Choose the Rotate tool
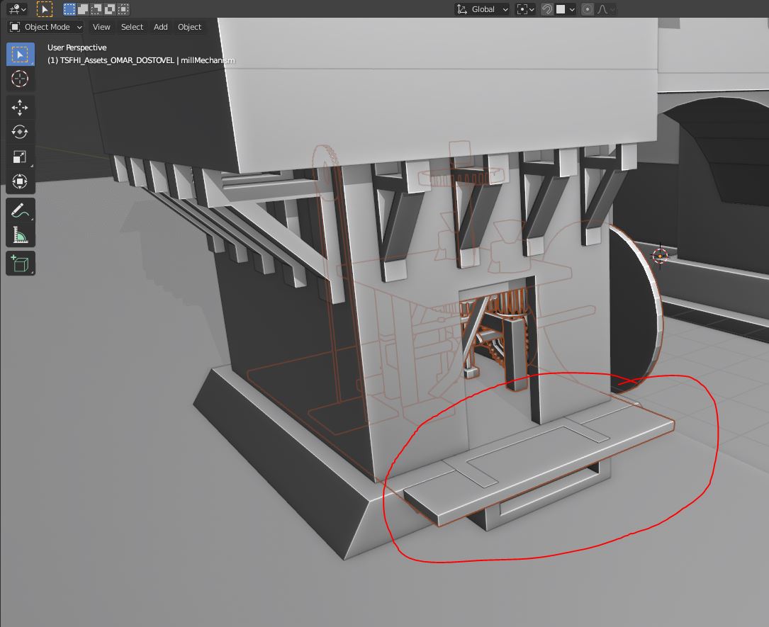The width and height of the screenshot is (769, 627). click(20, 132)
